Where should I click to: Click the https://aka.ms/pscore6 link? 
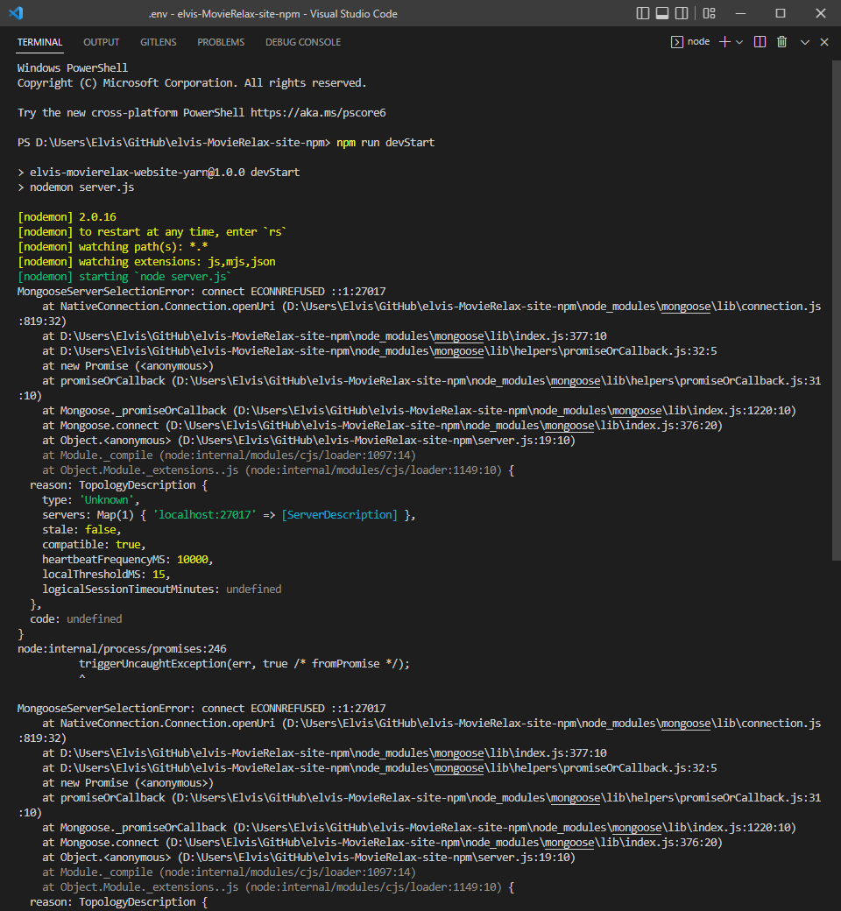(x=318, y=112)
